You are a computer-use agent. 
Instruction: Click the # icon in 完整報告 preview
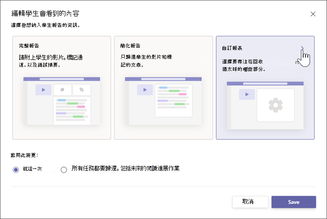click(62, 90)
